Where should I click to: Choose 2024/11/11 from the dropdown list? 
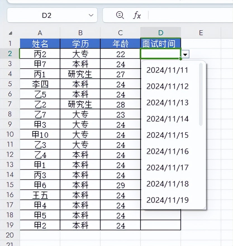[167, 70]
